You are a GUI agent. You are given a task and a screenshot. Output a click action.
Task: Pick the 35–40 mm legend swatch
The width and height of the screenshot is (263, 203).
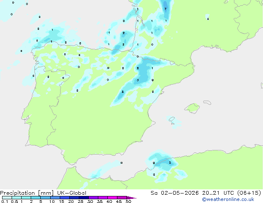[103, 198]
